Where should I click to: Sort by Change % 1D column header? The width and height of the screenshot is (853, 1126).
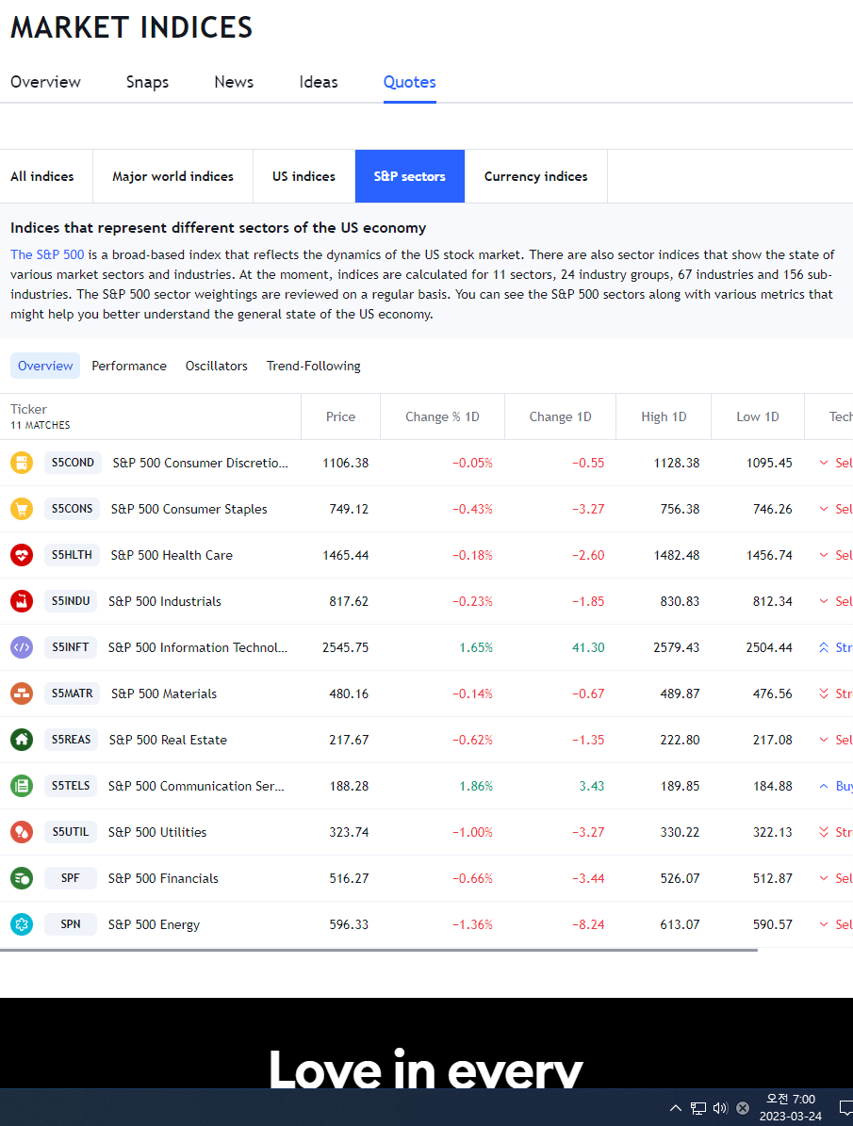pyautogui.click(x=442, y=416)
